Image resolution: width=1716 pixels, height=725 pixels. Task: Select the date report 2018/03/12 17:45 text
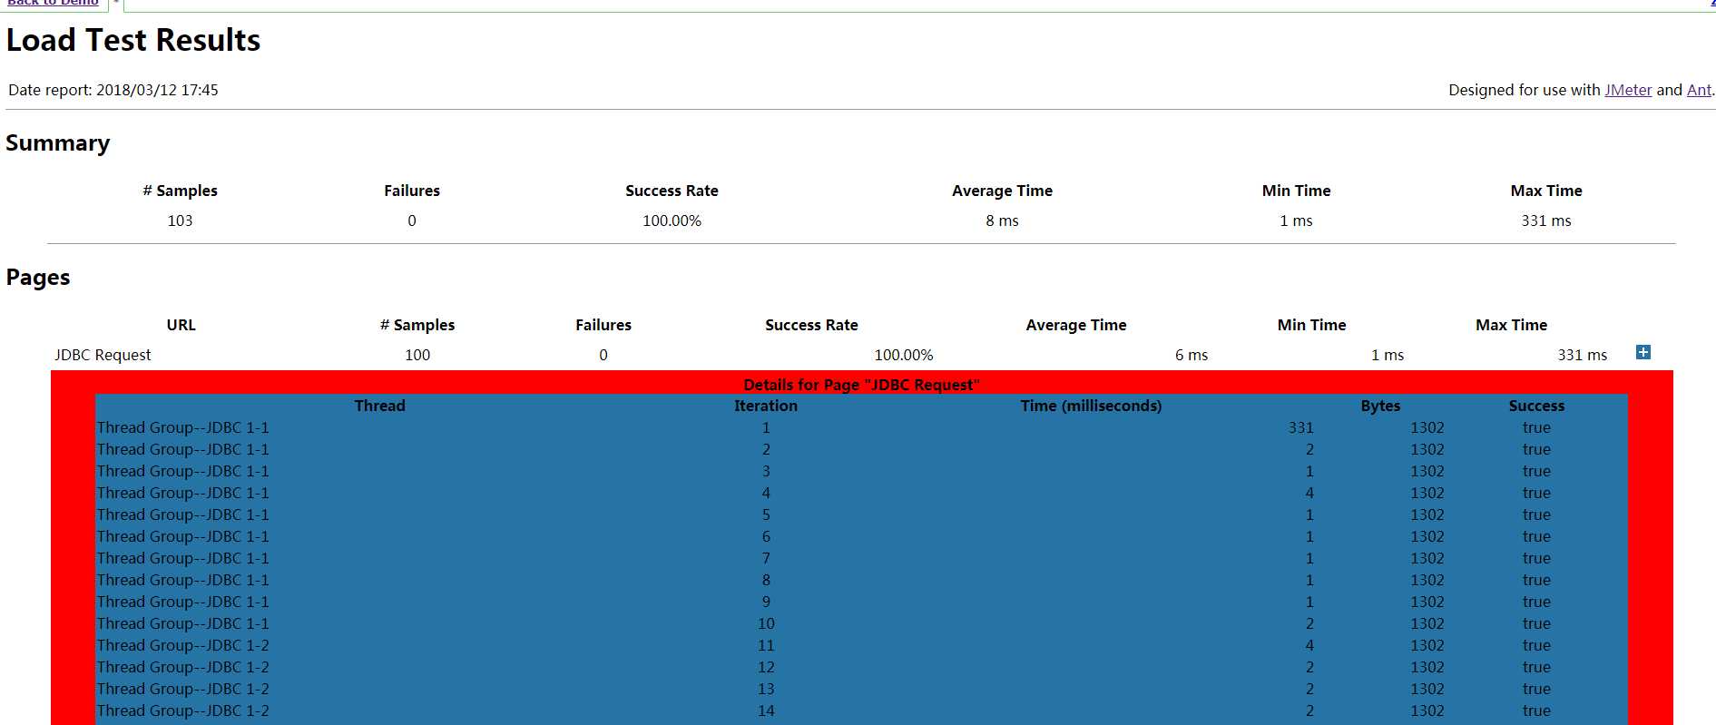pos(113,90)
